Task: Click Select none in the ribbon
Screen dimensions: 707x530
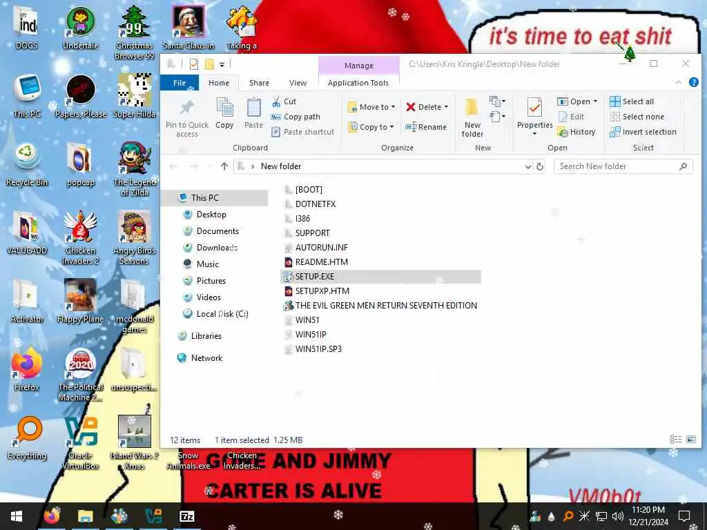Action: (637, 117)
